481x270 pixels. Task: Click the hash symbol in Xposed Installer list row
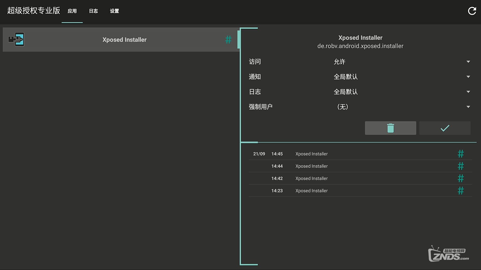pos(228,39)
